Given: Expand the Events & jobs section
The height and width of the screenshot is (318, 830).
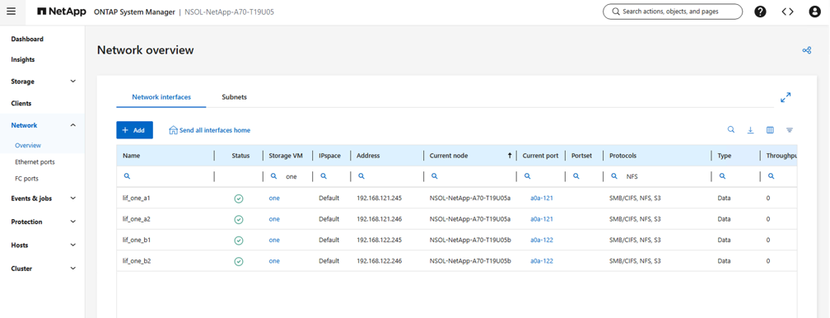Looking at the screenshot, I should pos(73,199).
